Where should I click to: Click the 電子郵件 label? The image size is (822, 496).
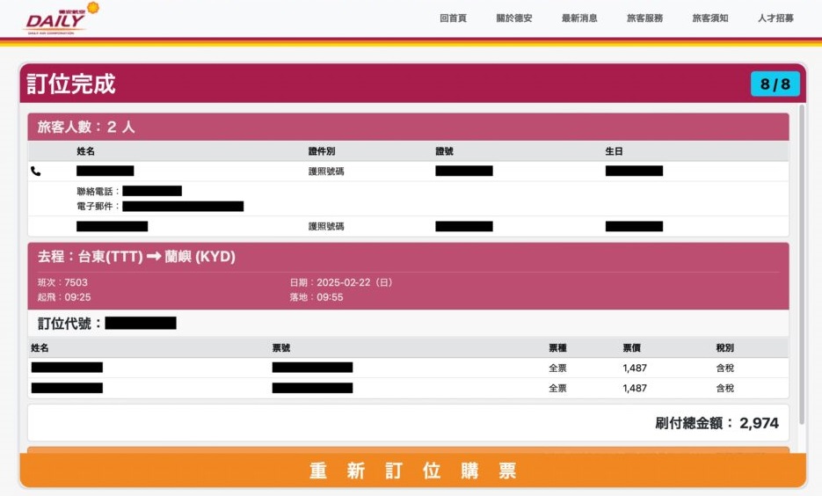(98, 206)
